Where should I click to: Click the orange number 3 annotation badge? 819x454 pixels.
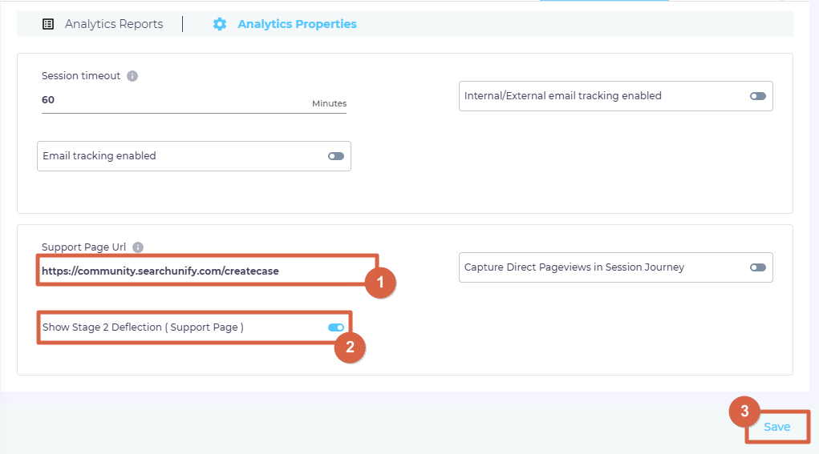tap(744, 412)
